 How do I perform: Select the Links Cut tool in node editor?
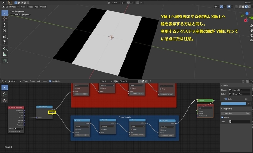4,100
